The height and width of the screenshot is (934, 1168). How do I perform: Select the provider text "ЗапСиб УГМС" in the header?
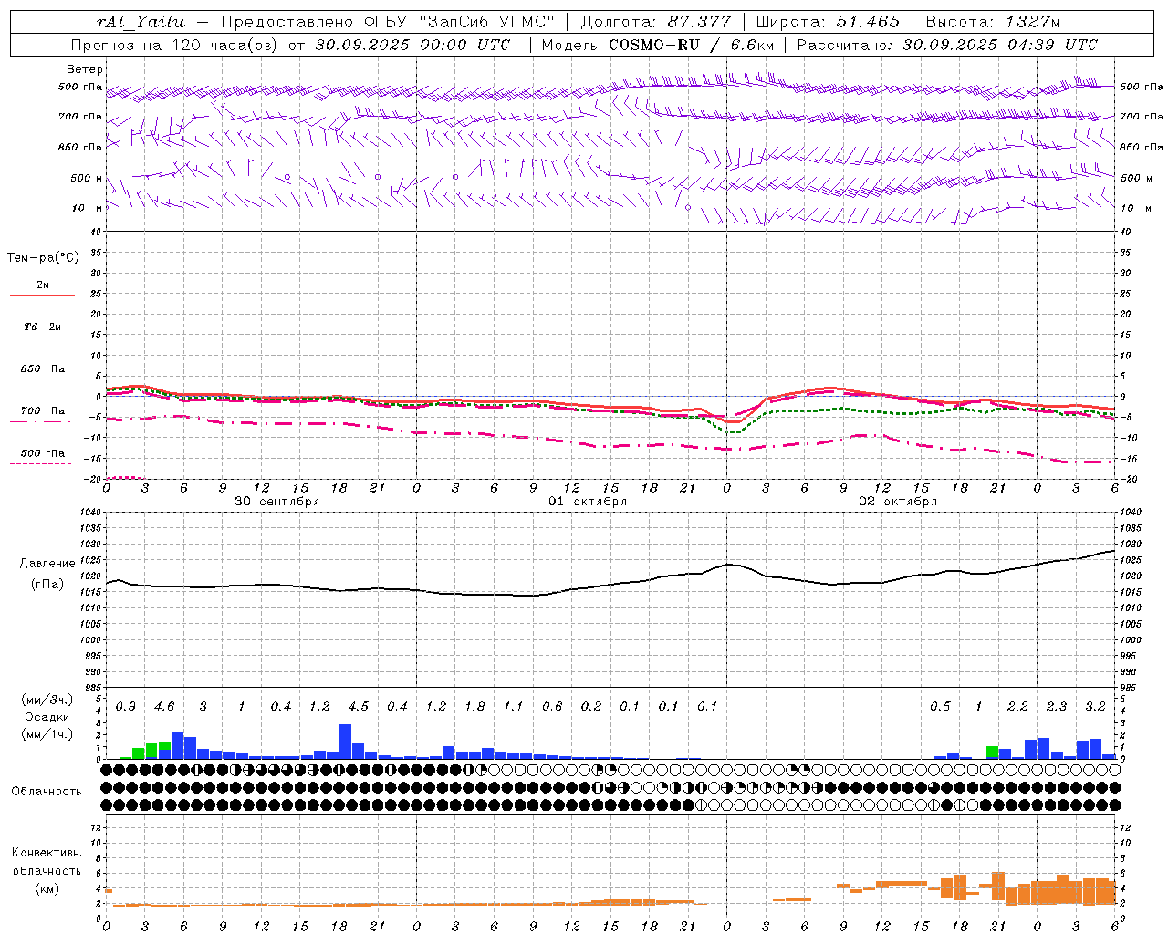point(487,23)
